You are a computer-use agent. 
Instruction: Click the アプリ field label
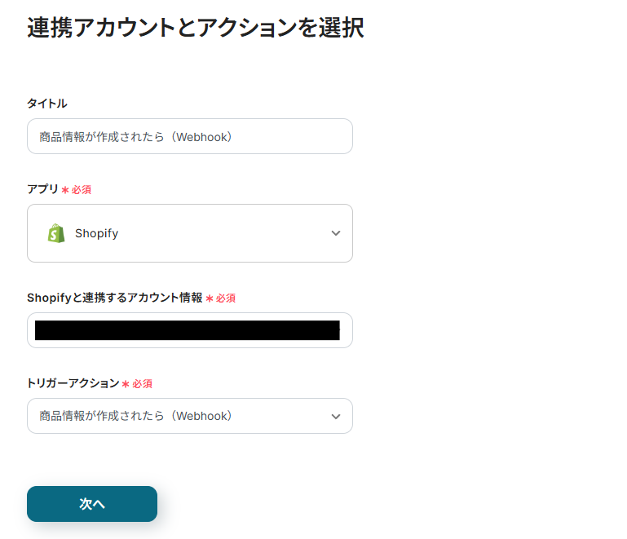(42, 189)
